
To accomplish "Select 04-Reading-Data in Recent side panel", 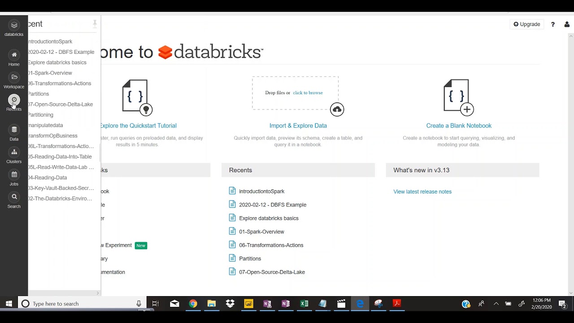I will [x=48, y=178].
